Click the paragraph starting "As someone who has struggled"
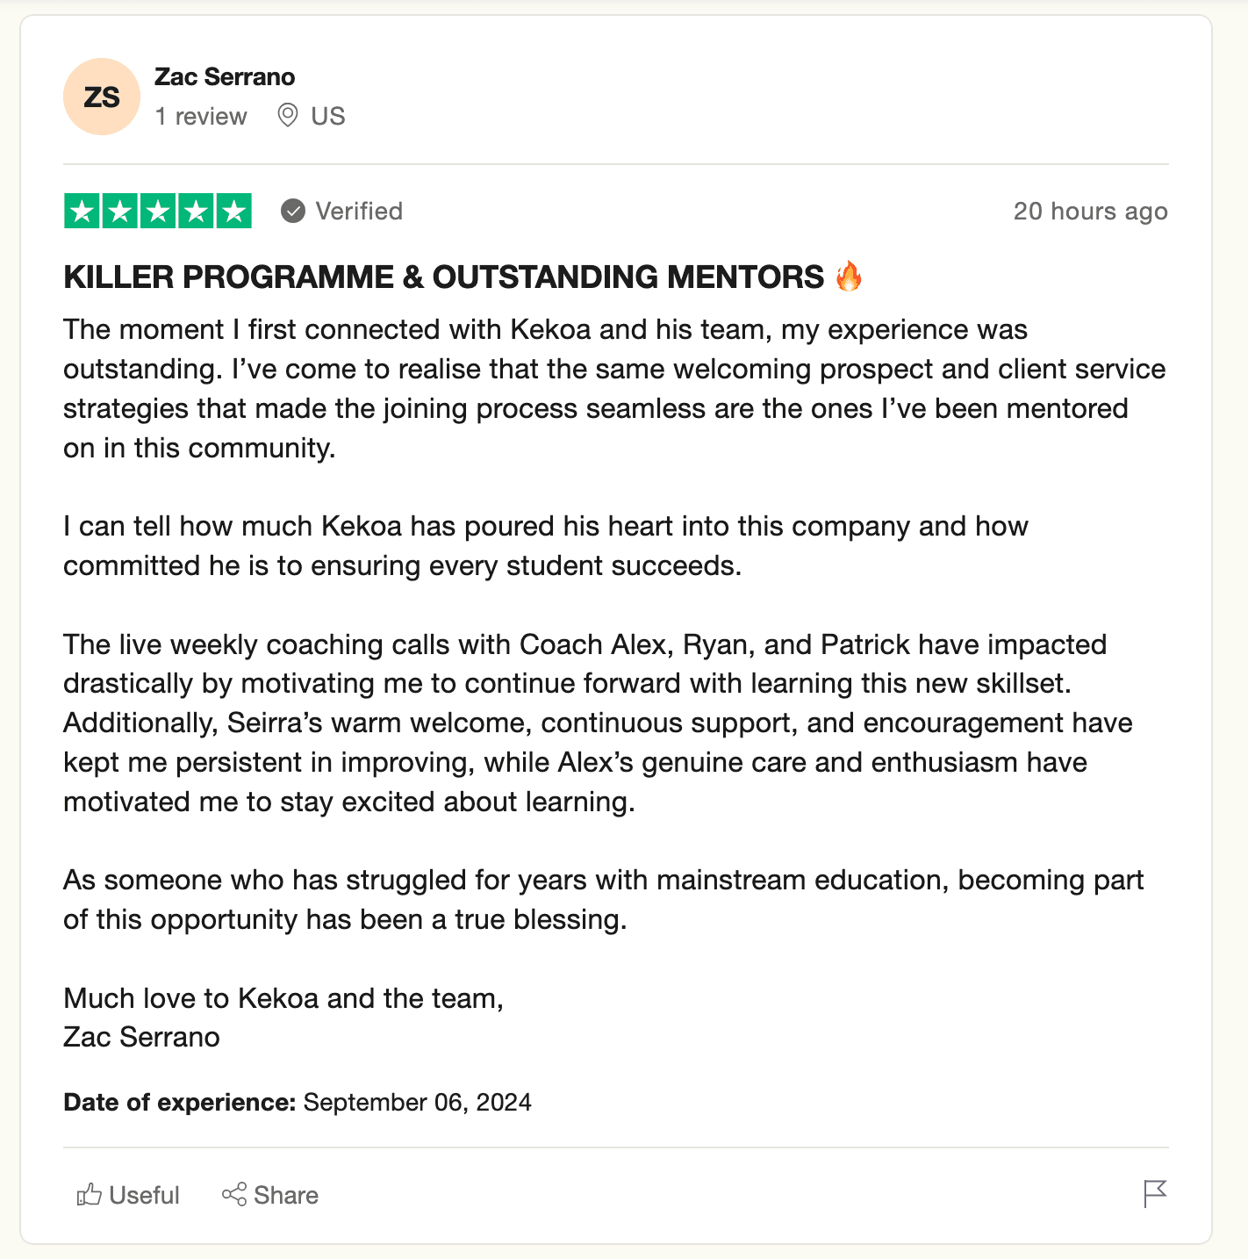This screenshot has width=1248, height=1259. 603,900
